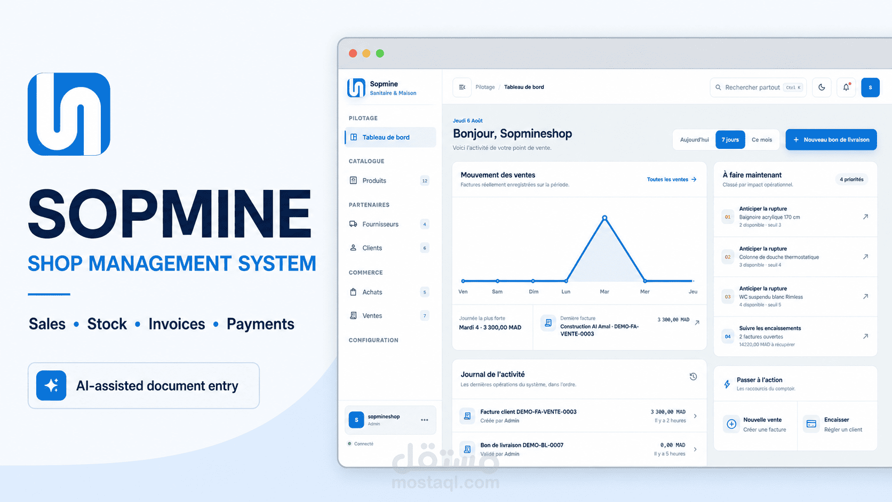Click the Jeudi 6 Août date label

click(x=468, y=121)
